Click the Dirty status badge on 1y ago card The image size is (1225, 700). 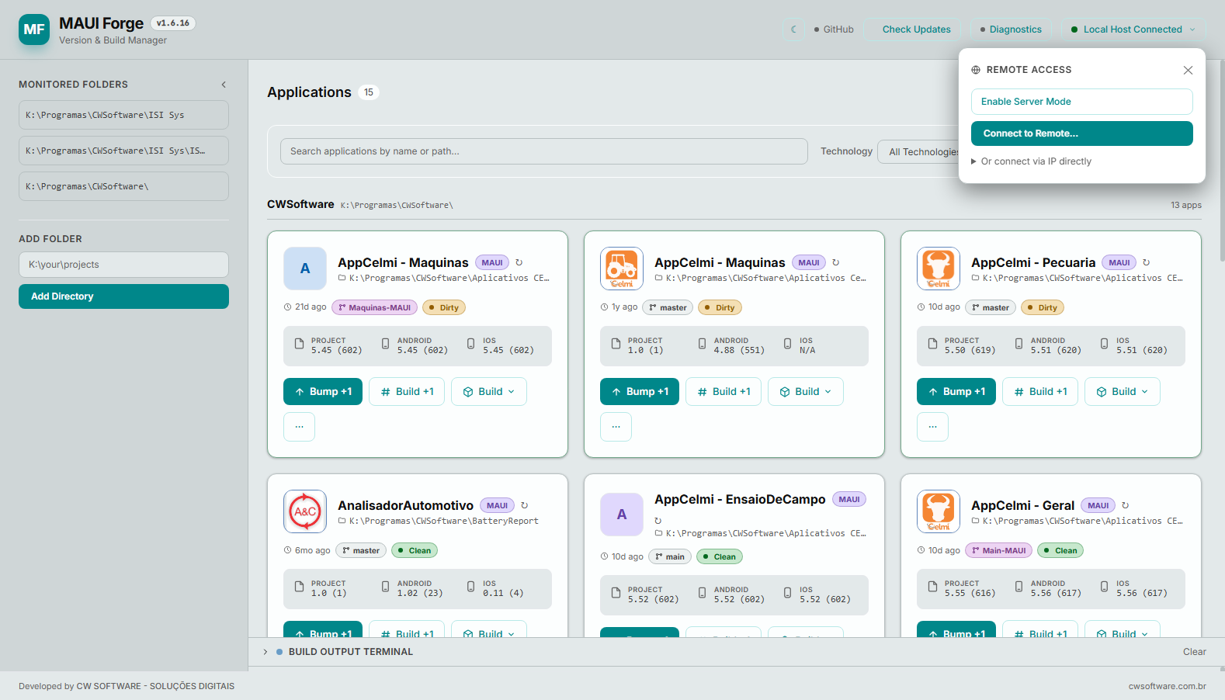[x=720, y=307]
